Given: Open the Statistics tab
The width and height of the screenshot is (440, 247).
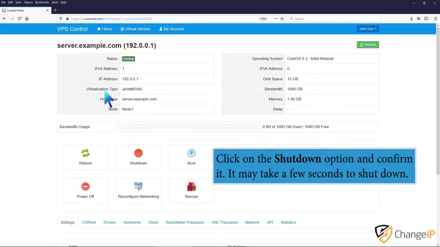Looking at the screenshot, I should (x=288, y=222).
